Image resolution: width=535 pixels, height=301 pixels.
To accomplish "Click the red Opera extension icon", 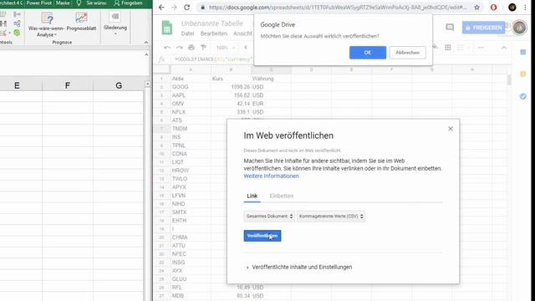I will coord(493,8).
